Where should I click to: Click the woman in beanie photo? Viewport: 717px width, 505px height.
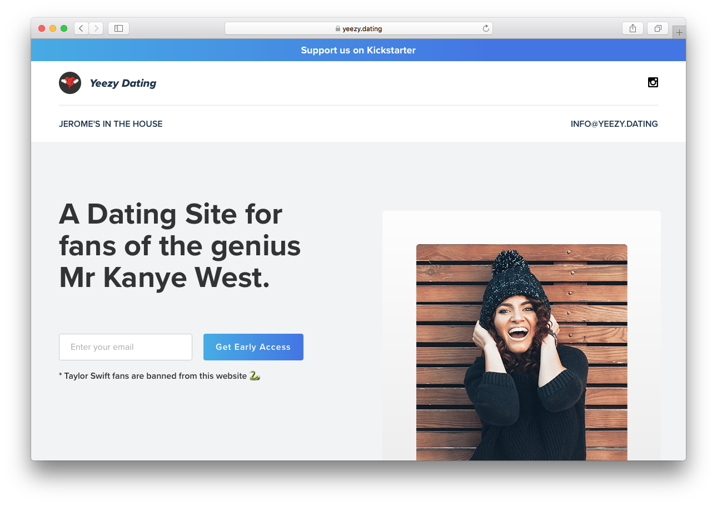coord(521,352)
